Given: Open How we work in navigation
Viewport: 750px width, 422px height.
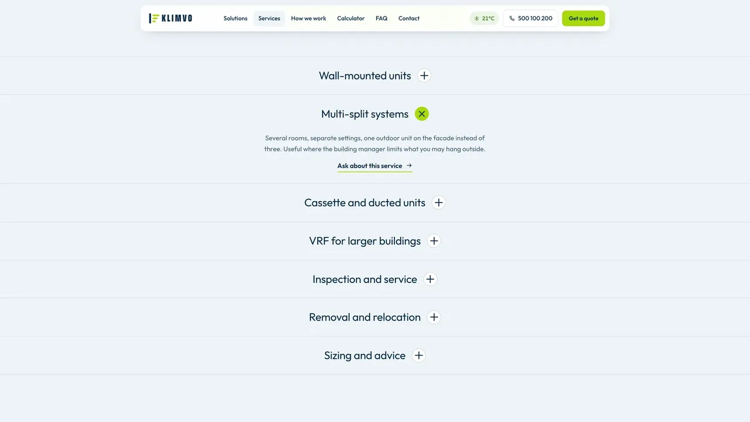Looking at the screenshot, I should point(309,18).
